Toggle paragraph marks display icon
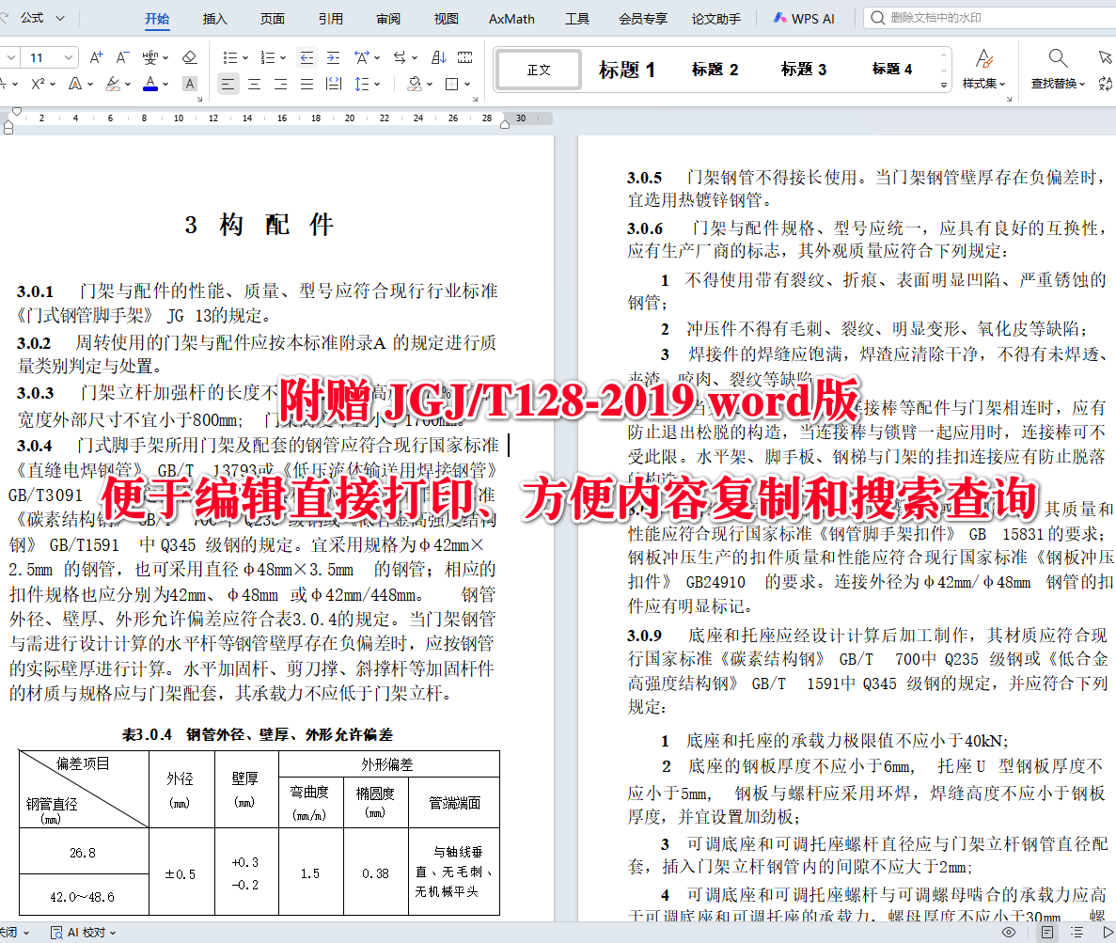The width and height of the screenshot is (1116, 943). point(464,57)
